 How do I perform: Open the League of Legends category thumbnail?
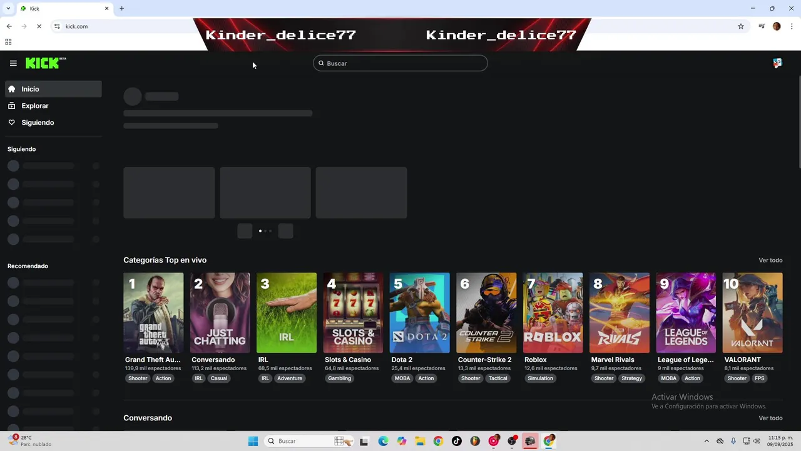point(686,313)
